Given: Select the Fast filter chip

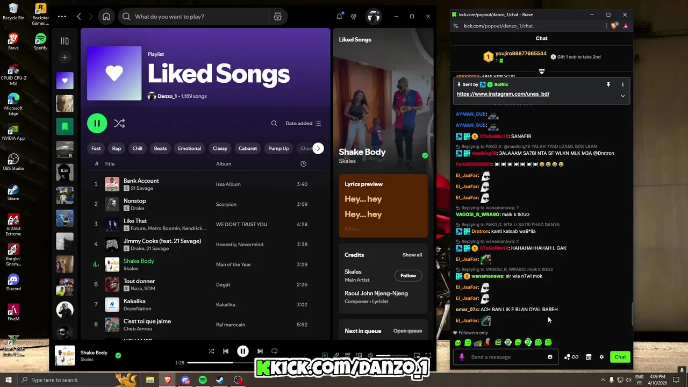Looking at the screenshot, I should click(96, 148).
